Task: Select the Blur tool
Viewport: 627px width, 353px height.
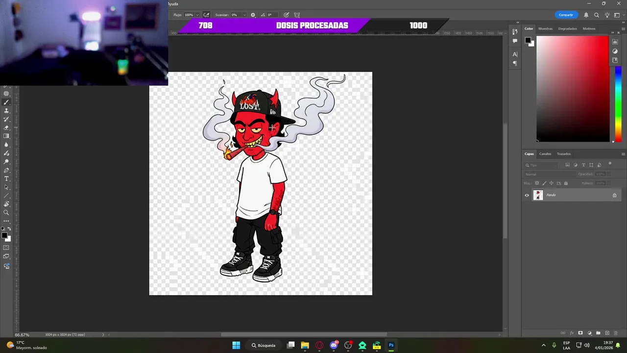Action: [x=6, y=145]
